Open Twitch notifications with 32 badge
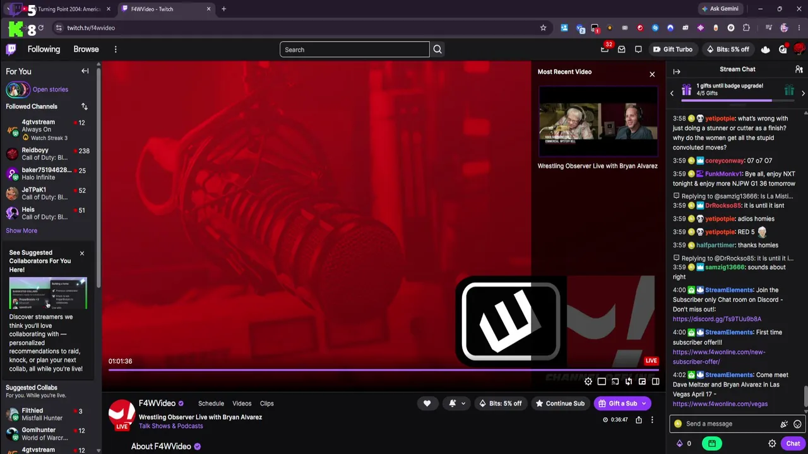808x454 pixels. (x=605, y=49)
